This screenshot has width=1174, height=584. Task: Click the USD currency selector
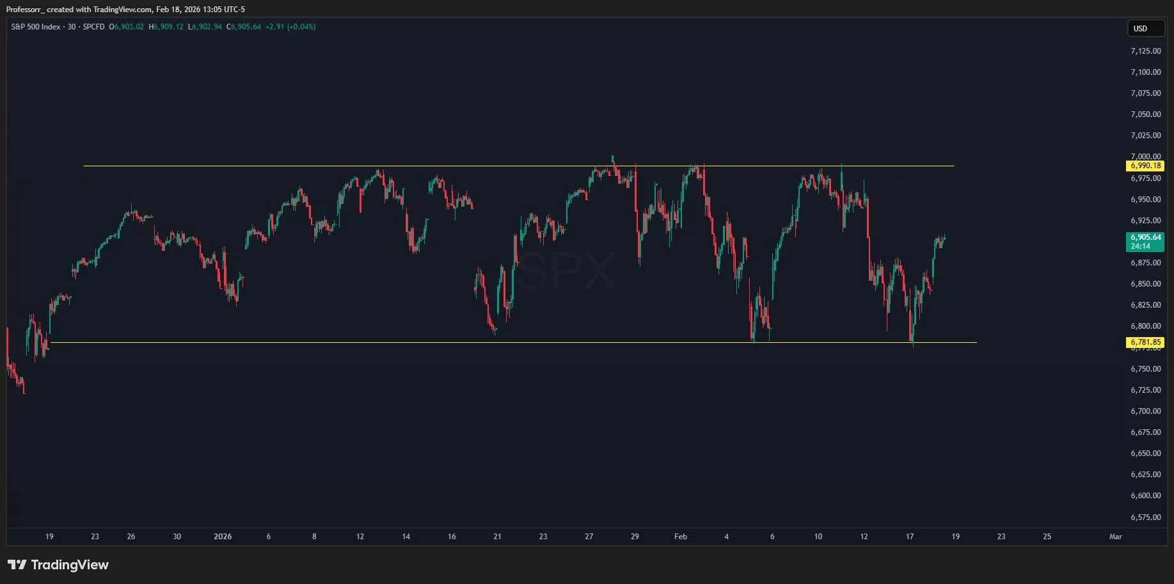1145,28
